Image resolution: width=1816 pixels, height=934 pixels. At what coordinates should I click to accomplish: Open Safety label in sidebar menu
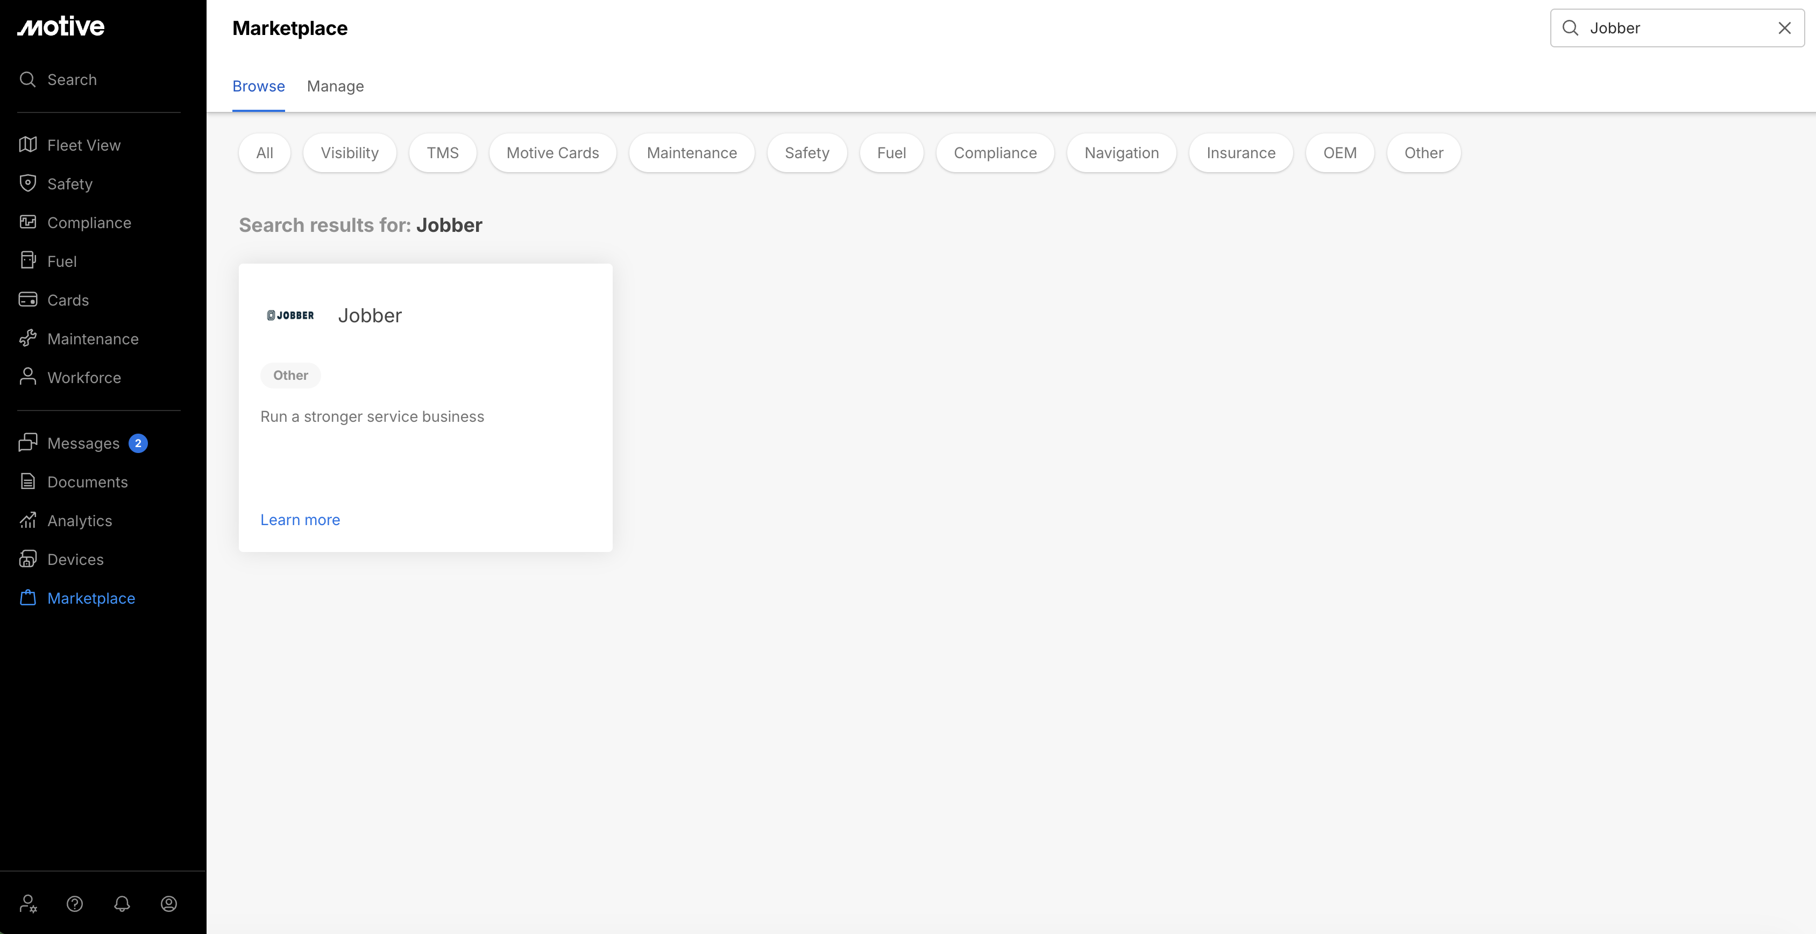[70, 184]
